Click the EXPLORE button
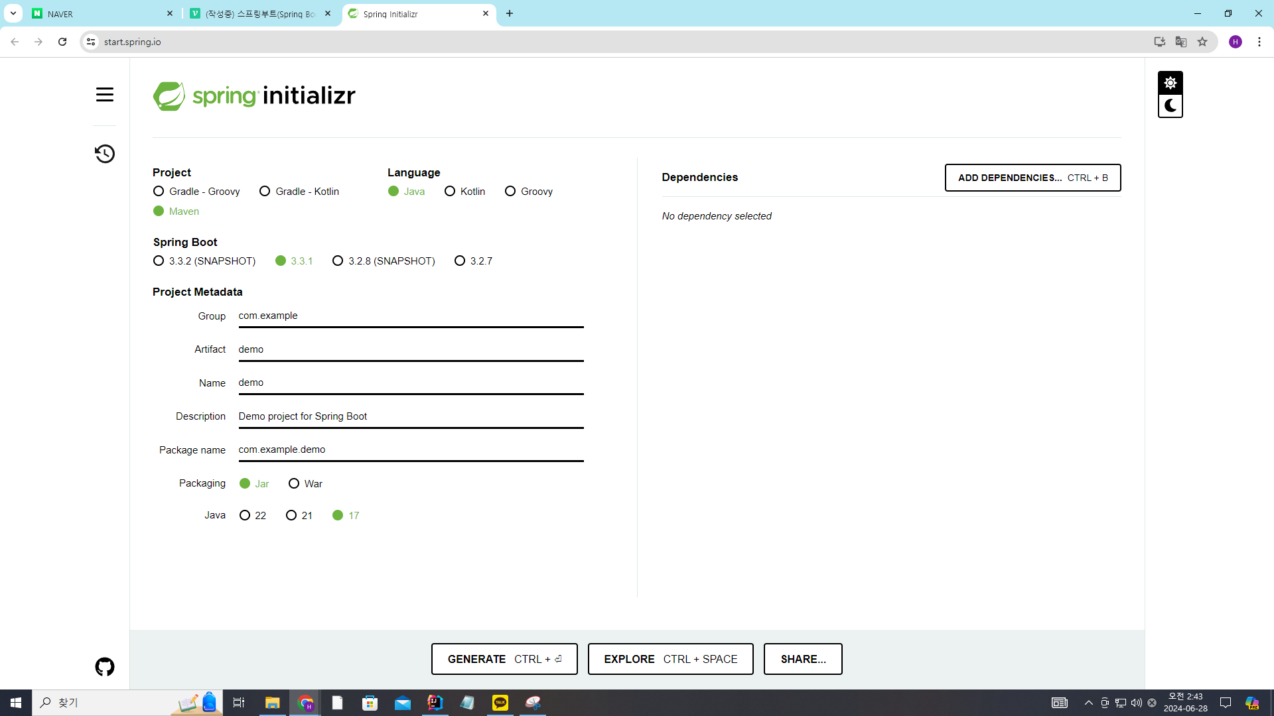 coord(670,659)
